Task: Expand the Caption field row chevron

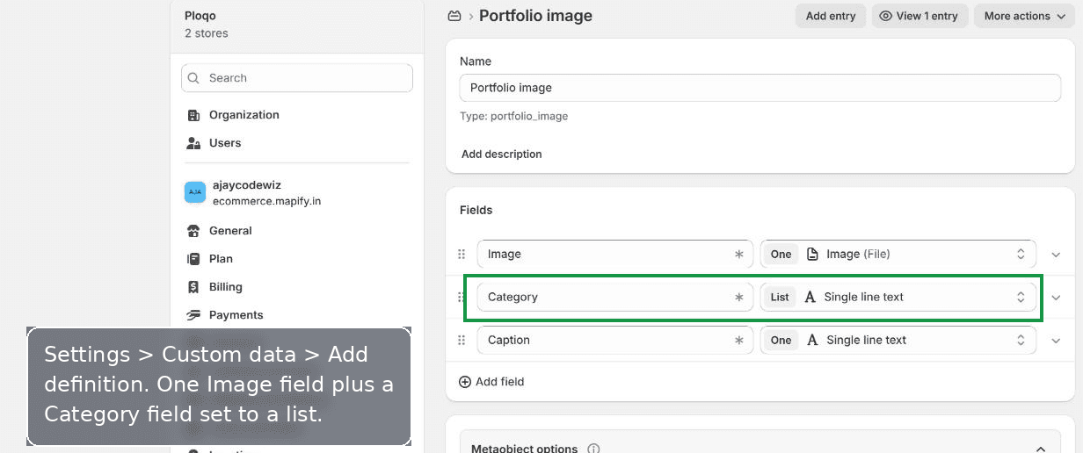Action: pos(1056,341)
